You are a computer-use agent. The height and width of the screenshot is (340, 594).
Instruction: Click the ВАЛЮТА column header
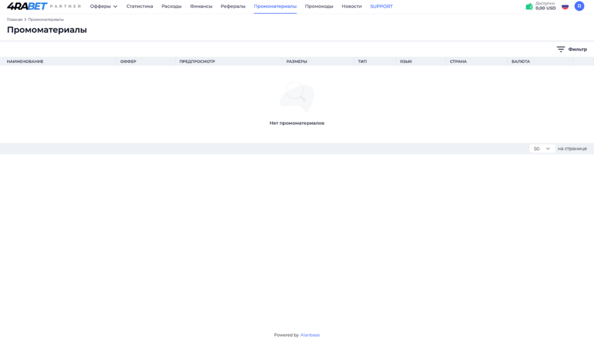(x=520, y=62)
